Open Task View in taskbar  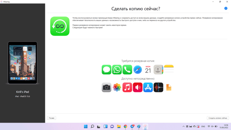(99, 127)
